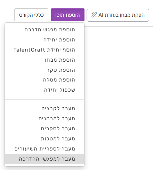Select 'מעבר לספריית השיעורים' entry

pos(45,149)
